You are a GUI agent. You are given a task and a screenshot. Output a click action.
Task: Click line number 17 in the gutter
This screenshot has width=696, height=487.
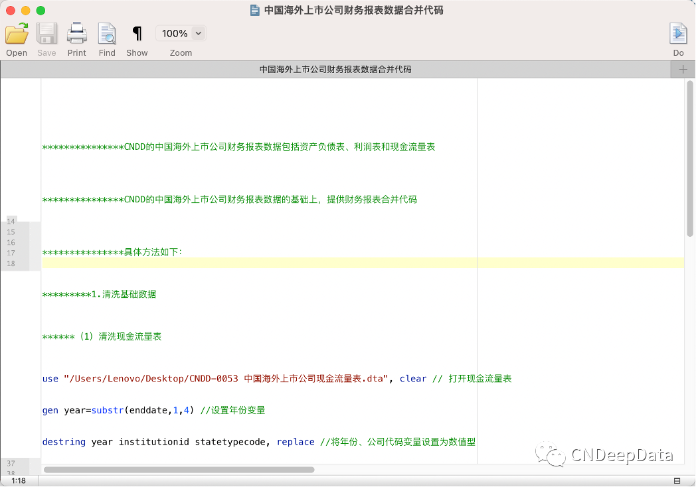11,253
